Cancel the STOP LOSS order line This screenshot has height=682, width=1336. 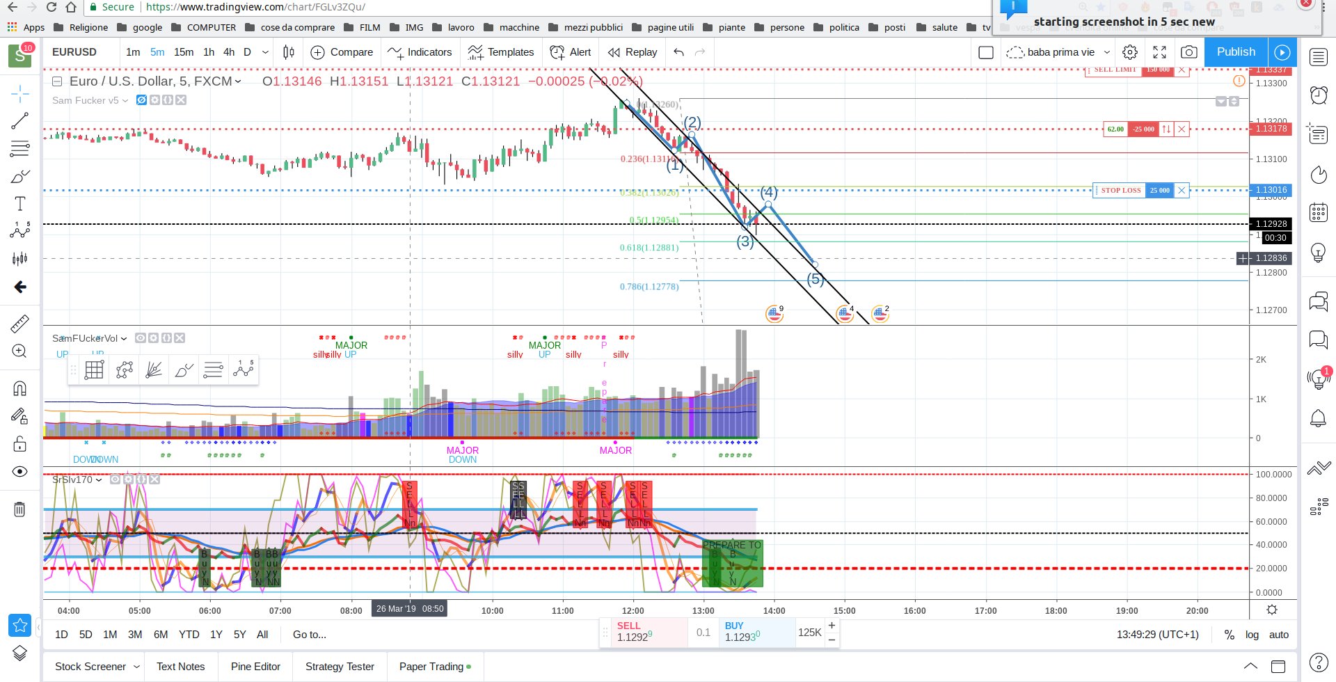click(1182, 190)
